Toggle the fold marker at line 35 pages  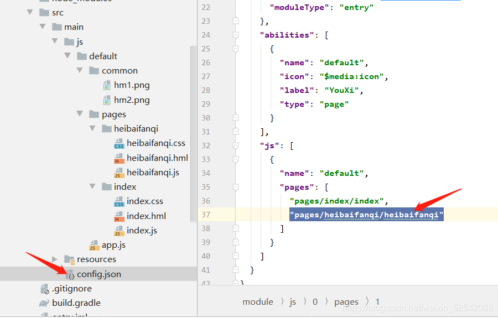236,187
